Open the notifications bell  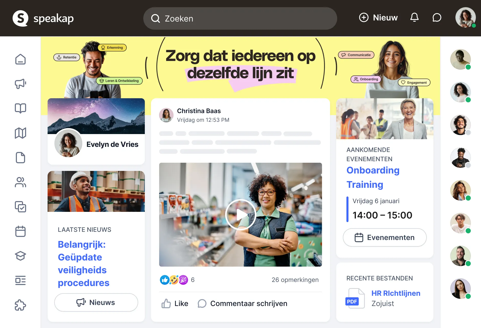coord(414,18)
